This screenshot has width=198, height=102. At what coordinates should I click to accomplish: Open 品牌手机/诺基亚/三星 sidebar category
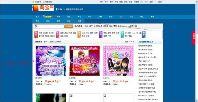coord(147,88)
